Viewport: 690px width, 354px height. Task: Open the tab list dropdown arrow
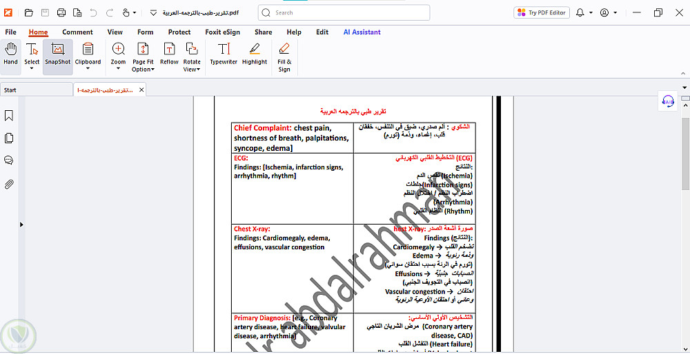684,88
